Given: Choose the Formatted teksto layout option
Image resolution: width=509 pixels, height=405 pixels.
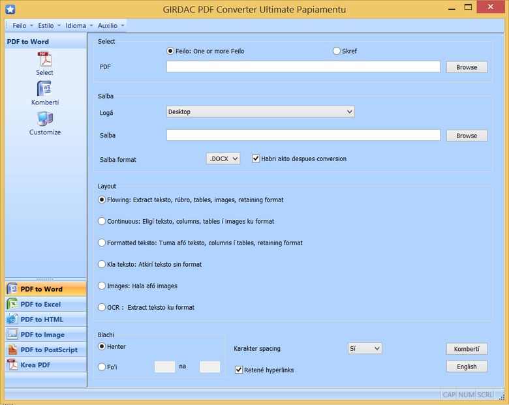Looking at the screenshot, I should tap(102, 243).
